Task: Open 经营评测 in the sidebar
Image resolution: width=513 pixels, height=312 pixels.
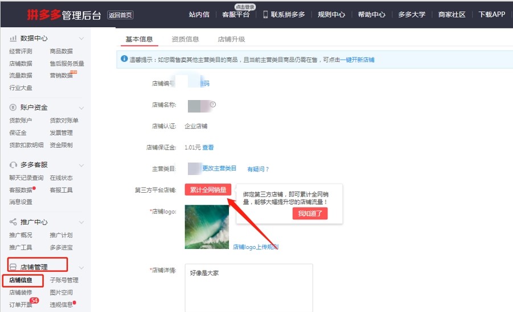Action: [x=20, y=51]
